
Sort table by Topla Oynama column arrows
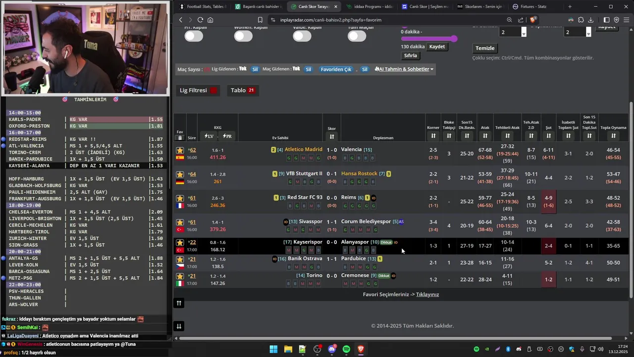coord(613,136)
